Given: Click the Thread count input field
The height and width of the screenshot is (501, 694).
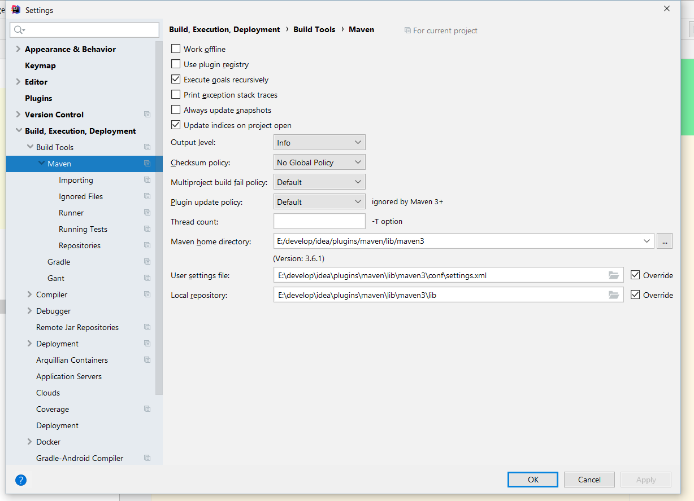Looking at the screenshot, I should point(319,222).
